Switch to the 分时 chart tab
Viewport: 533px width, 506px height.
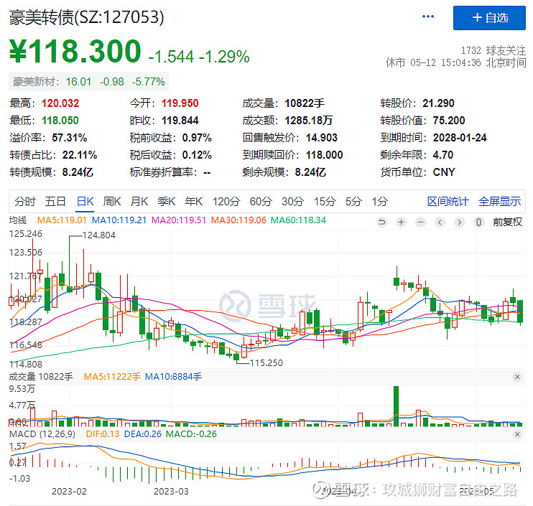point(25,202)
